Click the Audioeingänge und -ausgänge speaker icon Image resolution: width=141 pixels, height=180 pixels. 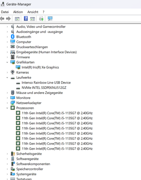12,32
